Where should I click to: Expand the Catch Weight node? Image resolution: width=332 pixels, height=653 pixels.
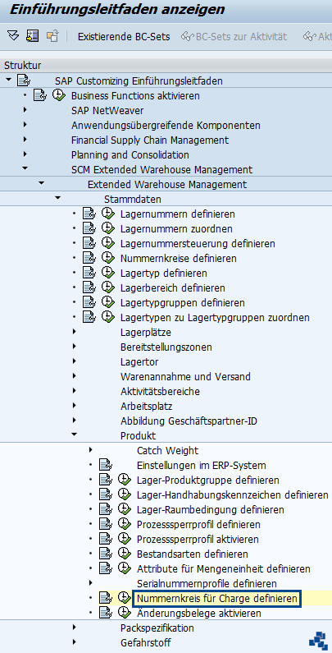tap(91, 450)
